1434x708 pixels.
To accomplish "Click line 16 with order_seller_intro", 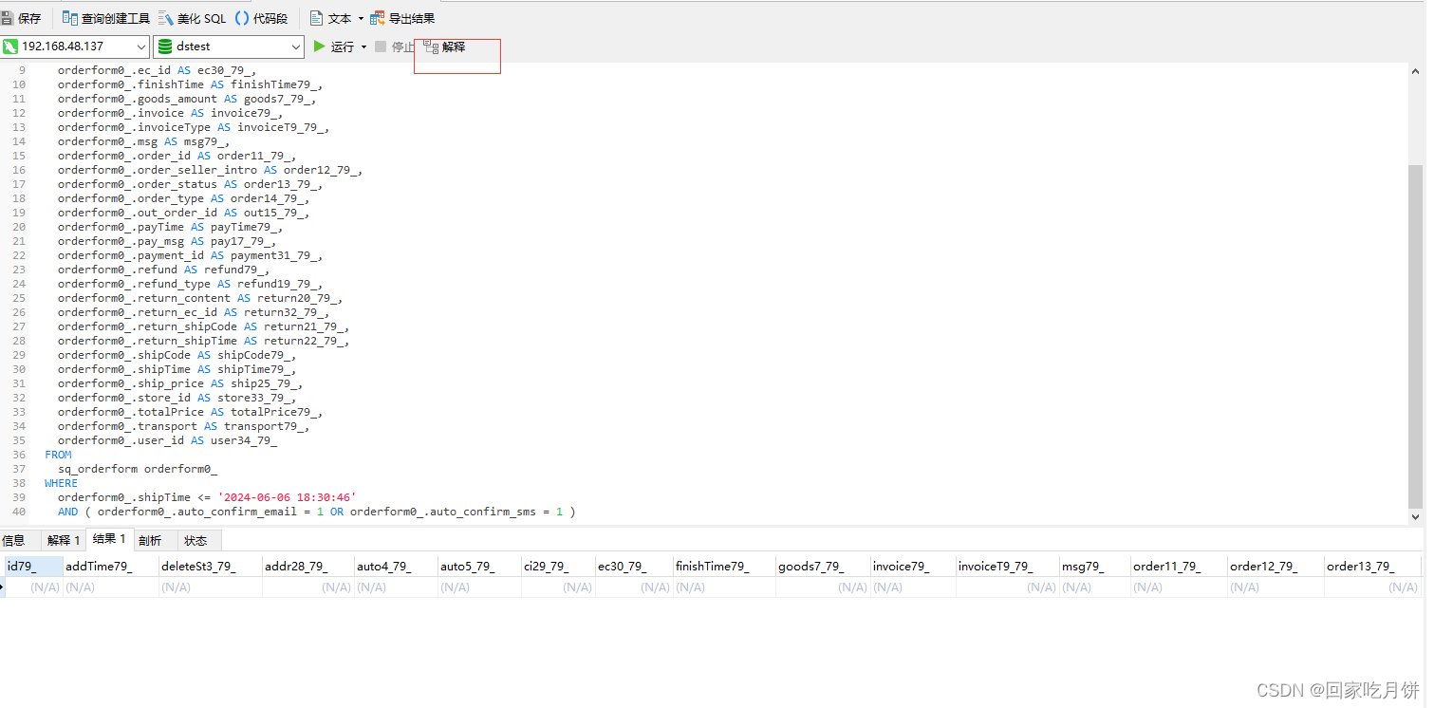I will (210, 170).
